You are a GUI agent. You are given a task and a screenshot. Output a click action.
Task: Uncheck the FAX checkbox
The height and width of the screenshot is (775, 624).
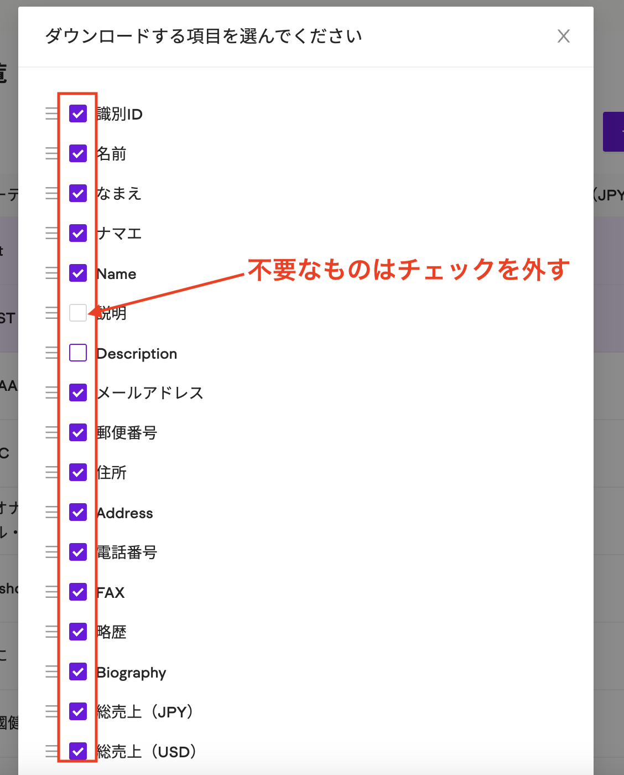pos(78,592)
